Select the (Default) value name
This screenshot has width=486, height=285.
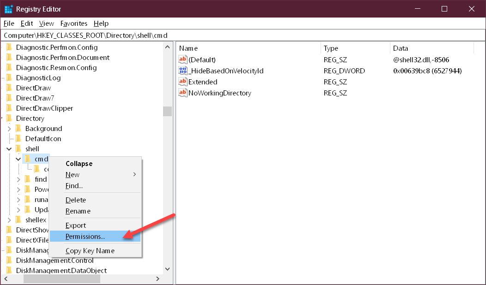tap(202, 60)
